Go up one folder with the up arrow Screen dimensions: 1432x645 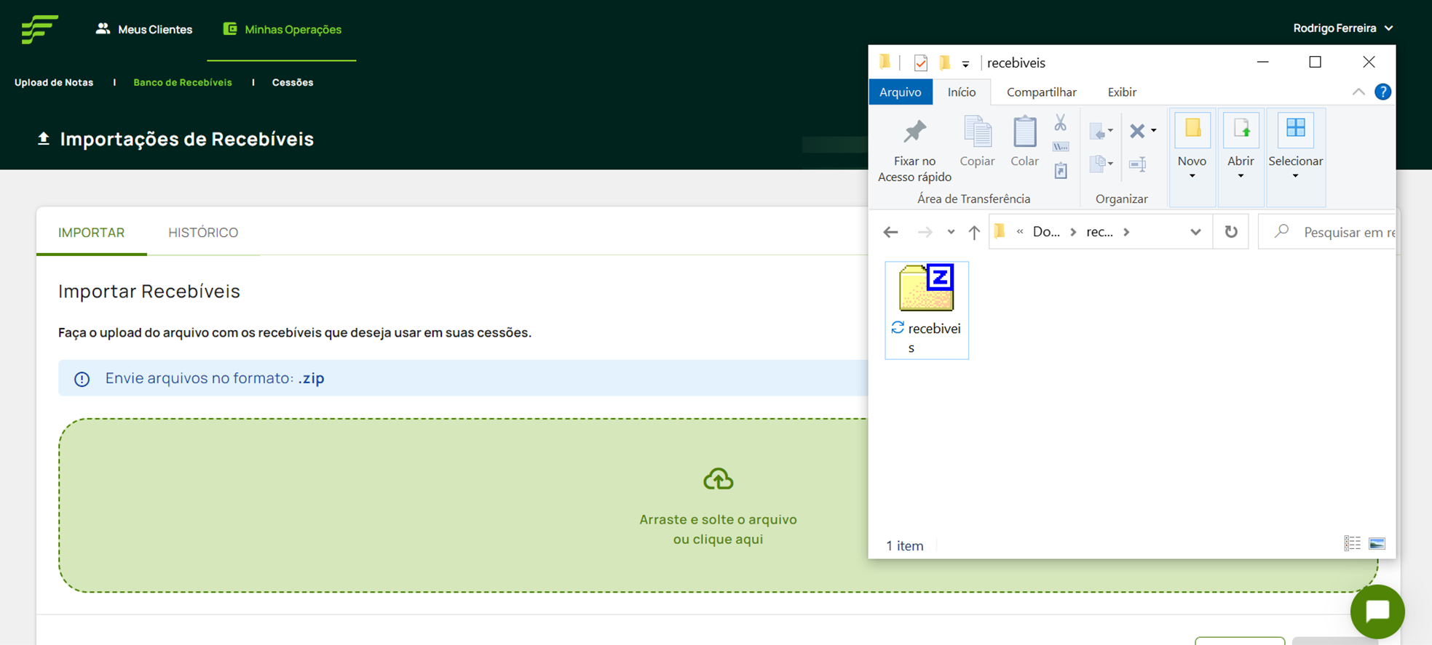(974, 232)
